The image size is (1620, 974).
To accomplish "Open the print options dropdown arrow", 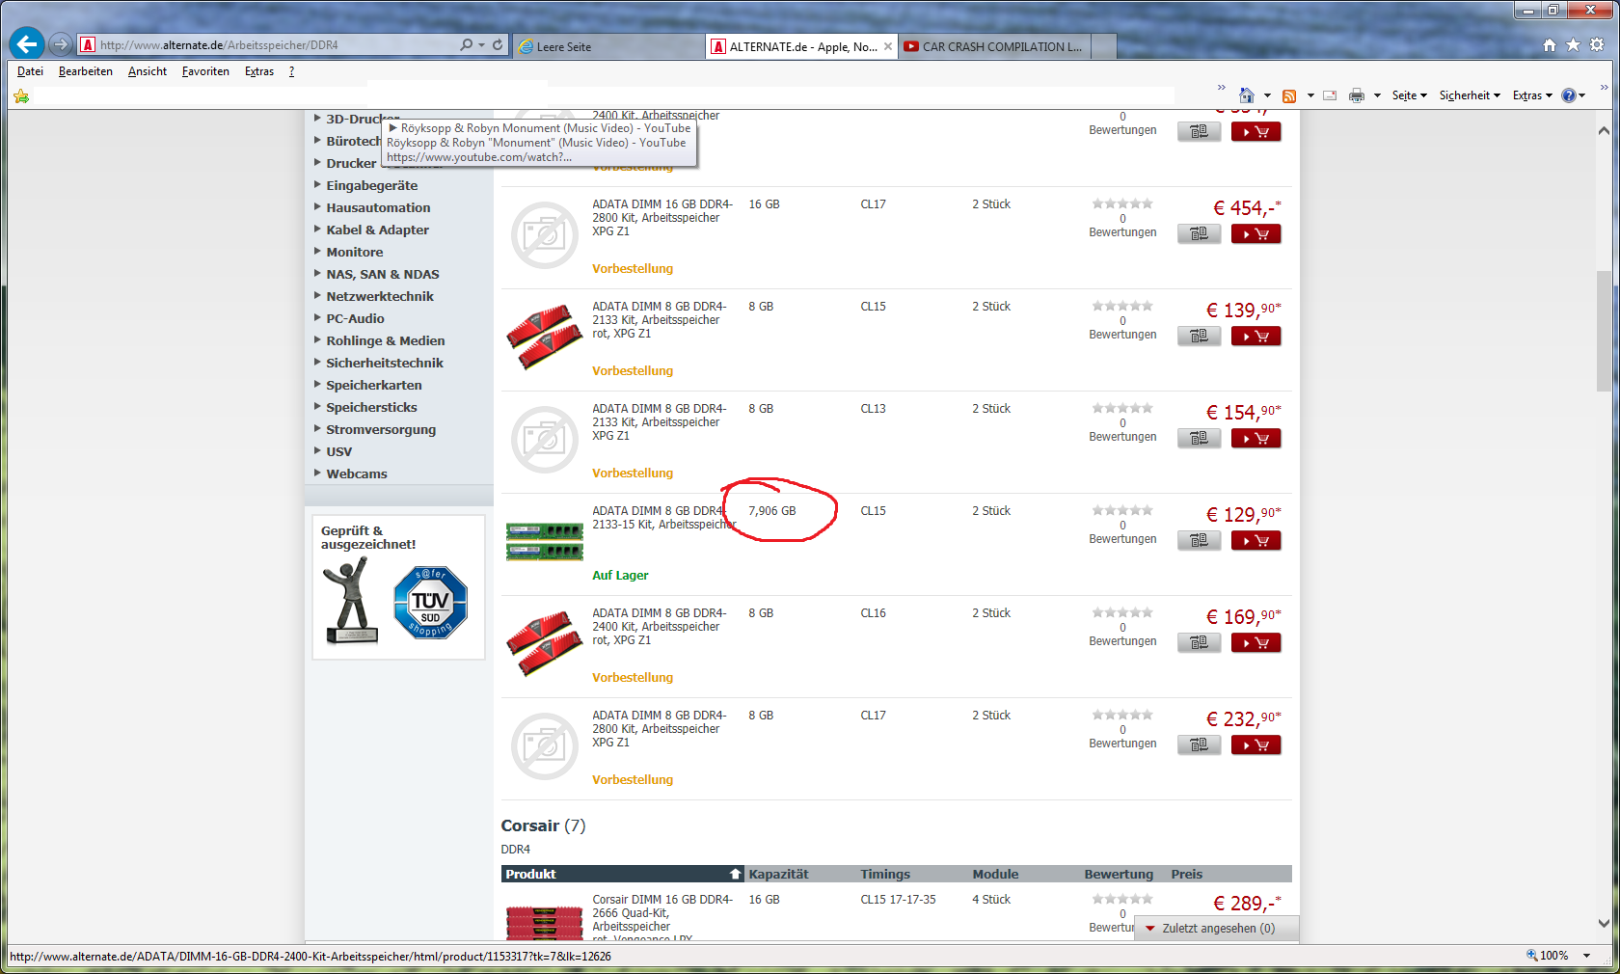I will (1377, 95).
